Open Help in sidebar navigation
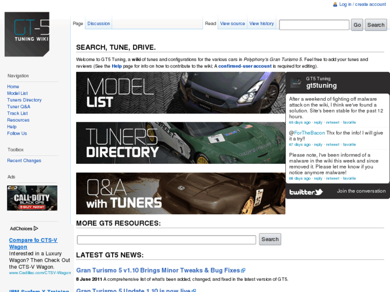The image size is (390, 292). (x=12, y=127)
